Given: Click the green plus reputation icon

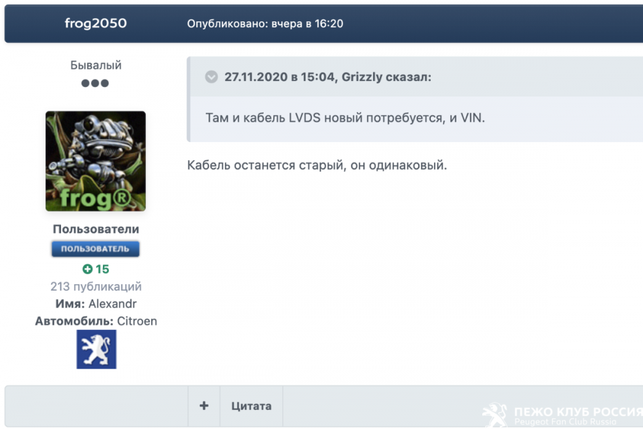Looking at the screenshot, I should [89, 269].
